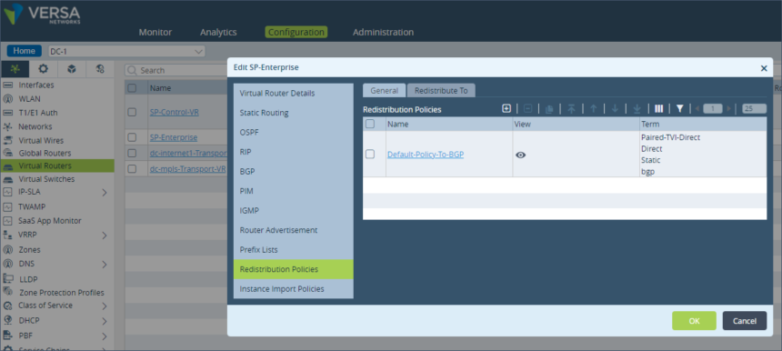The width and height of the screenshot is (782, 351).
Task: Click the Virtual Switches icon
Action: tap(8, 179)
